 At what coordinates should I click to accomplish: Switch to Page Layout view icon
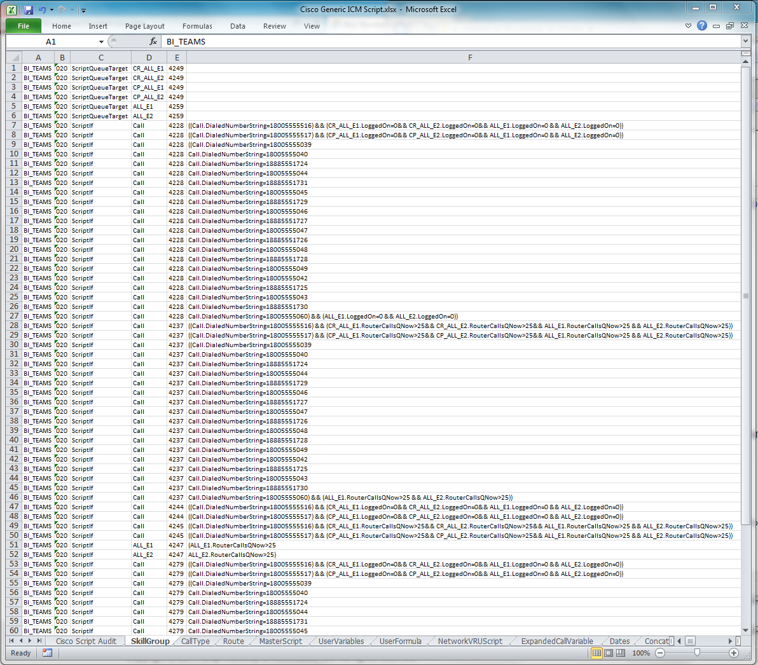(x=609, y=653)
